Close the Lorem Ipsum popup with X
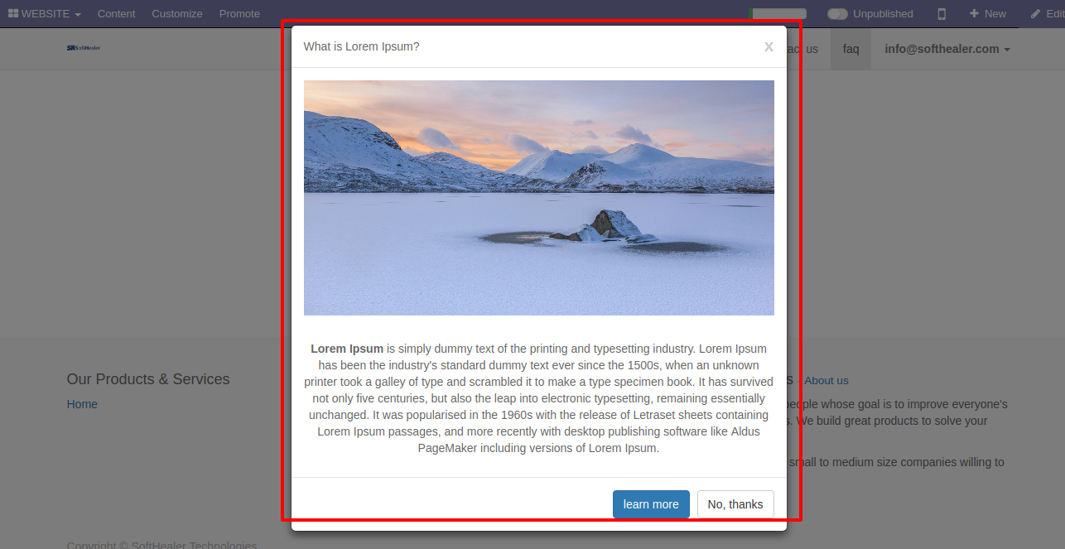The width and height of the screenshot is (1065, 549). click(x=769, y=47)
